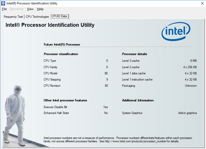Click the CPU Revision value '80'
Screen dimensions: 206x149
pos(106,86)
